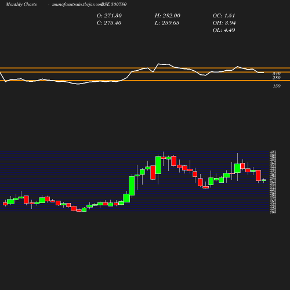Click the 'OC: 1.51' value

coord(224,16)
